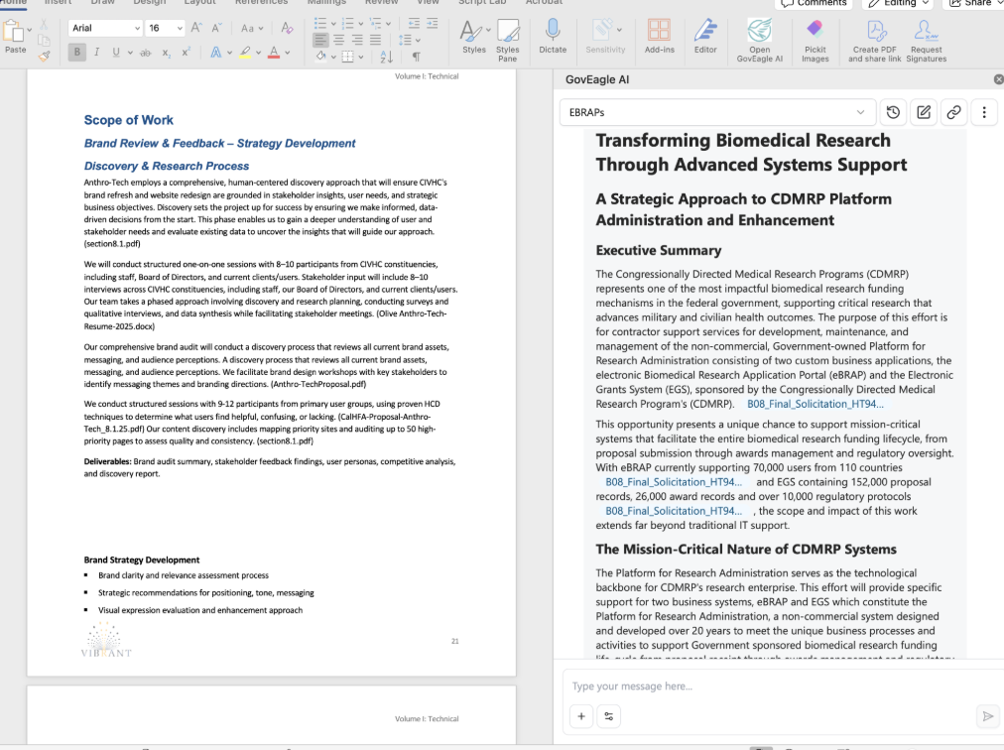This screenshot has width=1004, height=750.
Task: Click the link icon in GovEagle panel
Action: tap(953, 113)
